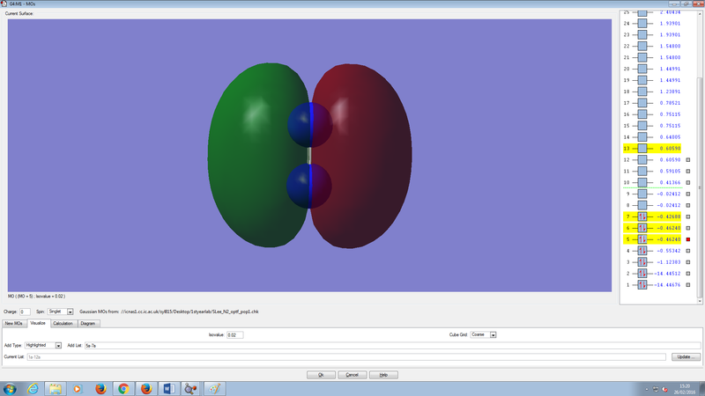Toggle the grey surface marker beside orbital 6

pyautogui.click(x=688, y=227)
